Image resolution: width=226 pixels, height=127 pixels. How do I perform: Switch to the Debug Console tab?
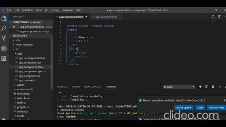point(93,87)
